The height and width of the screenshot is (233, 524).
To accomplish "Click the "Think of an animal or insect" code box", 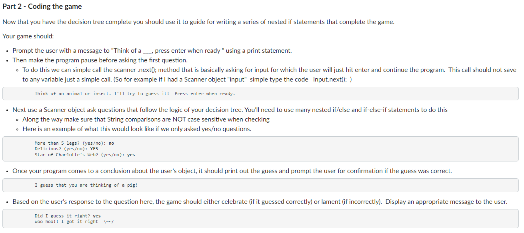I will pyautogui.click(x=260, y=94).
